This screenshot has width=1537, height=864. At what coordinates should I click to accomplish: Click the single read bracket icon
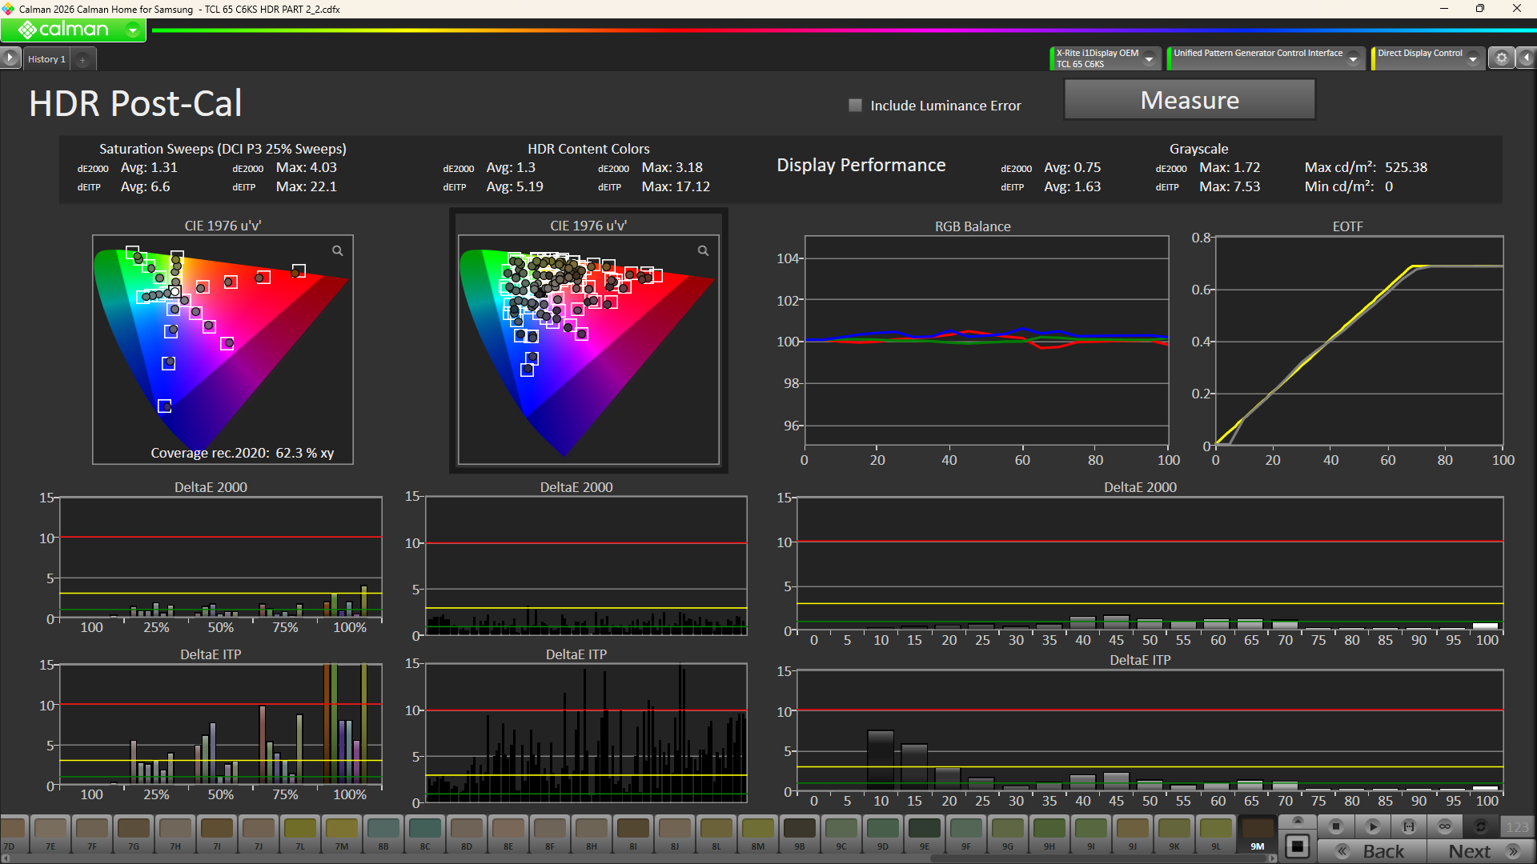[x=1409, y=826]
